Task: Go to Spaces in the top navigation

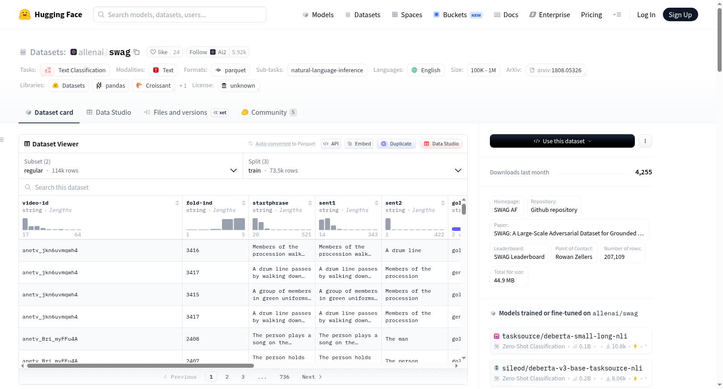Action: tap(407, 14)
